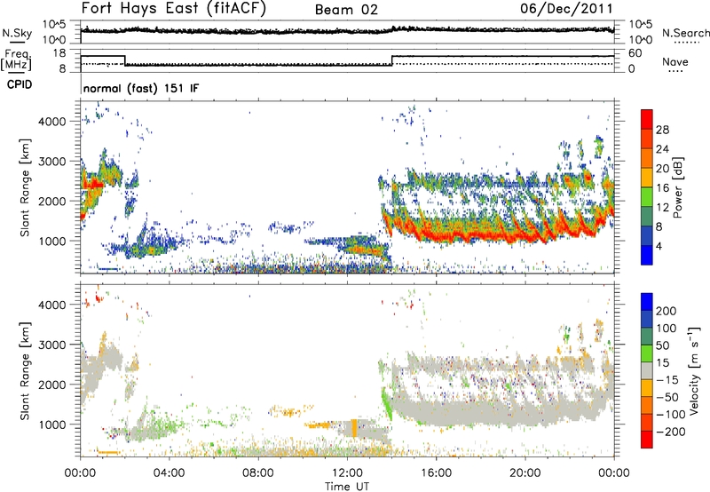Pick the blue top segment of velocity colorbar

(x=647, y=302)
